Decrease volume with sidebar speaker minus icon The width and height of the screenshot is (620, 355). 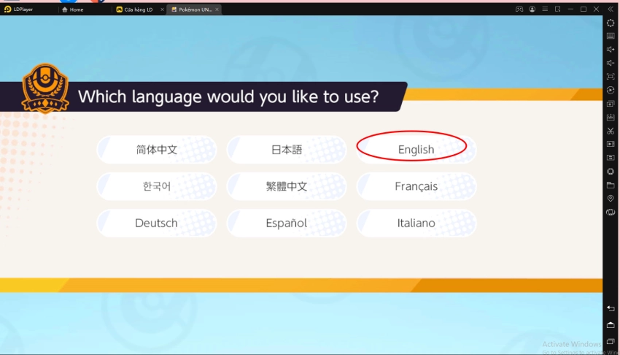click(611, 63)
